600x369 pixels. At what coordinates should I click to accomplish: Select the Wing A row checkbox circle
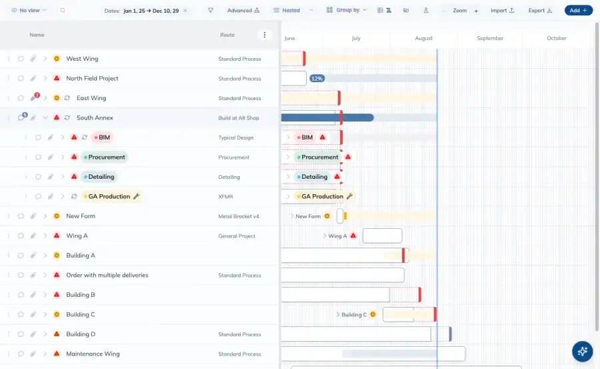point(21,236)
